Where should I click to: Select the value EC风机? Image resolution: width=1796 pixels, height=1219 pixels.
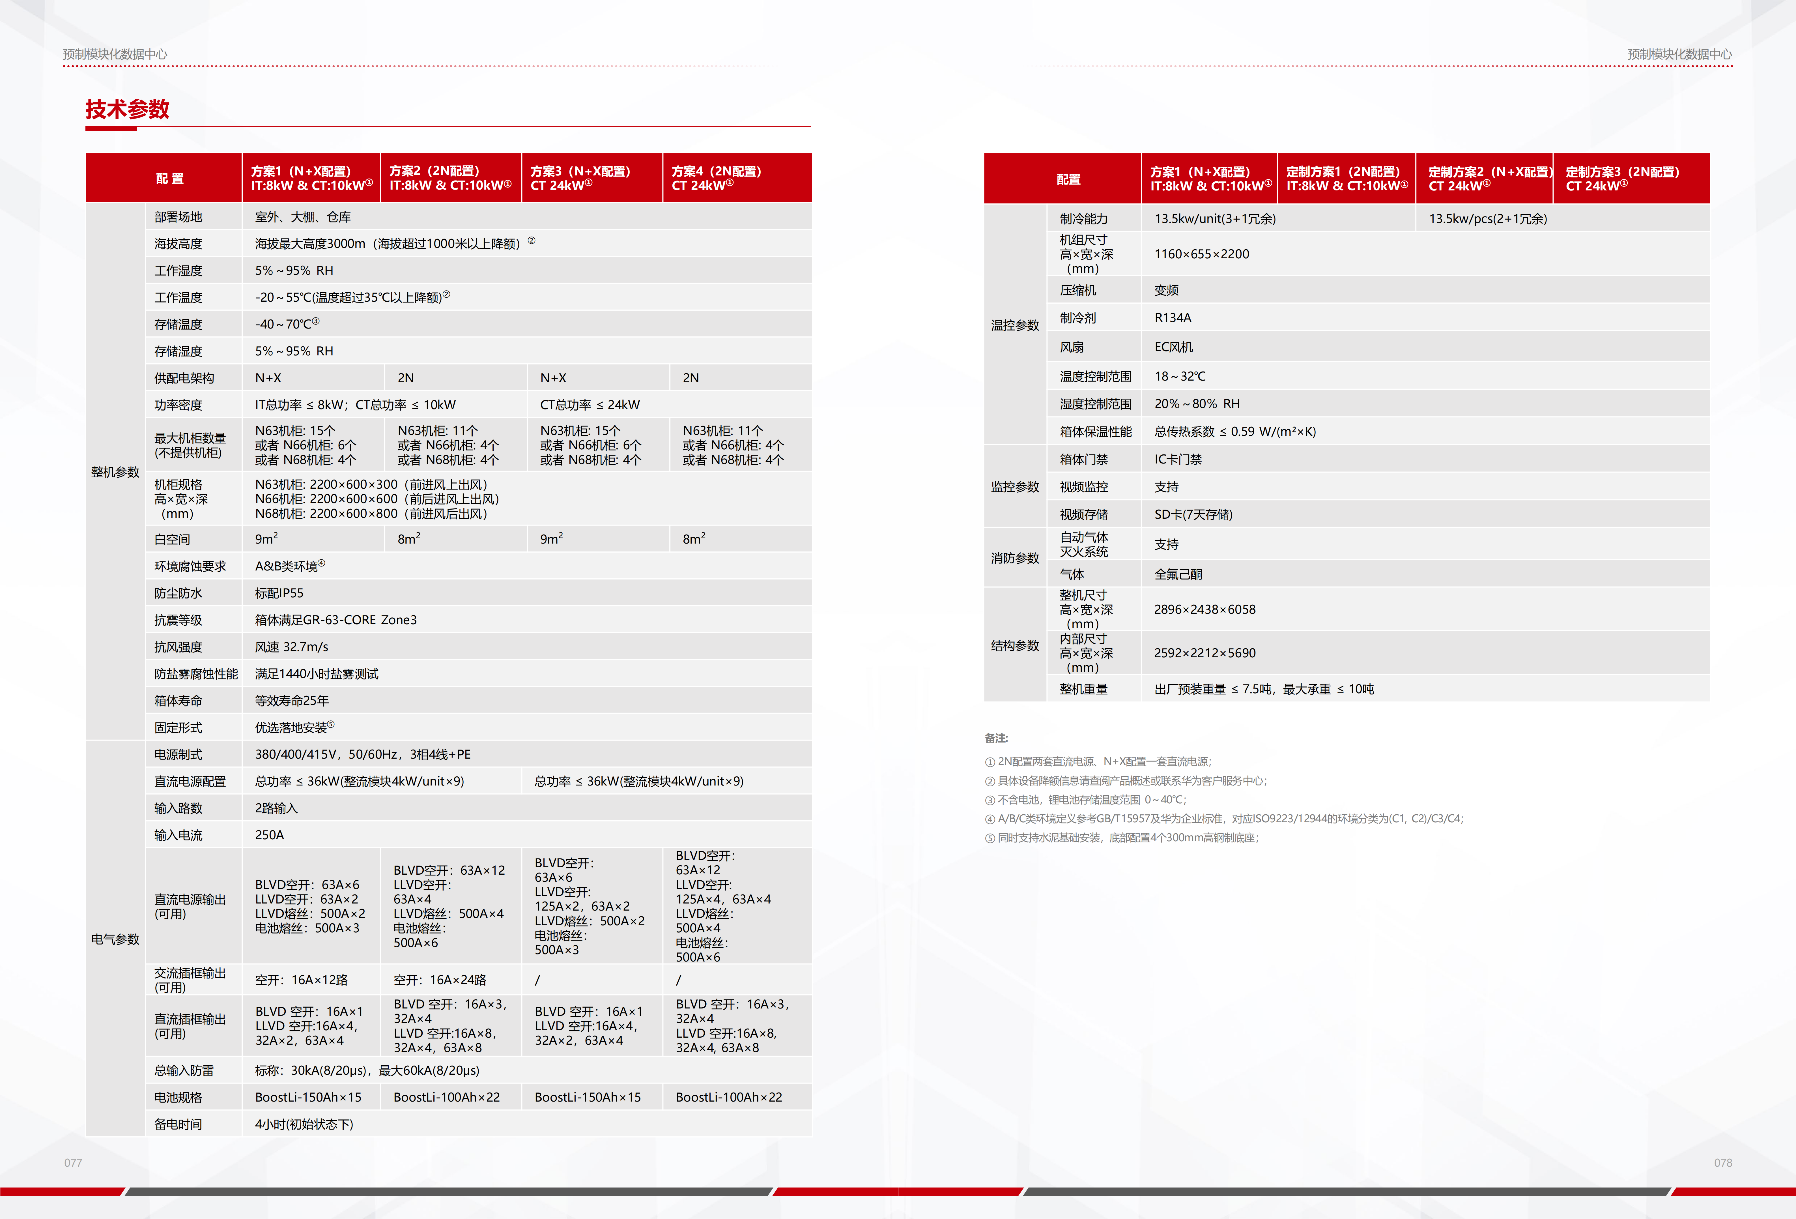[1174, 347]
